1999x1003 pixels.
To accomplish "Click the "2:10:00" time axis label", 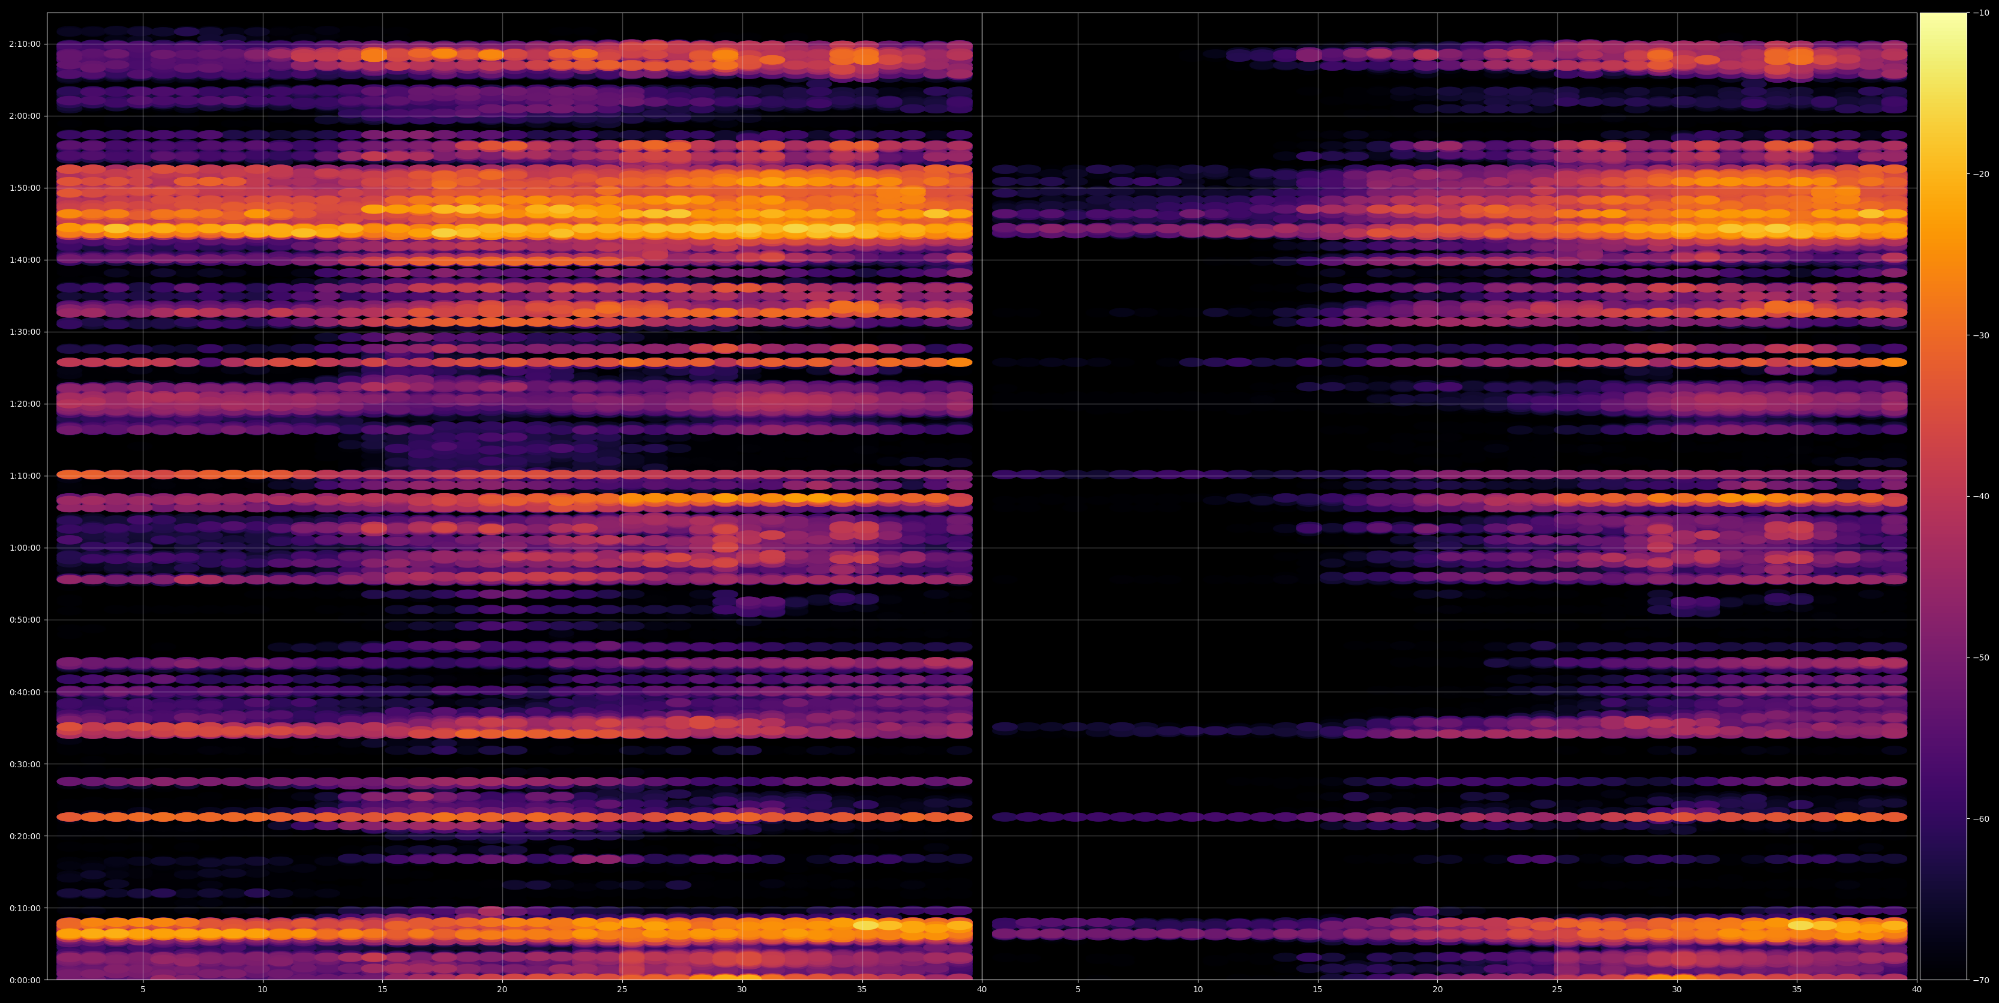I will pos(25,44).
